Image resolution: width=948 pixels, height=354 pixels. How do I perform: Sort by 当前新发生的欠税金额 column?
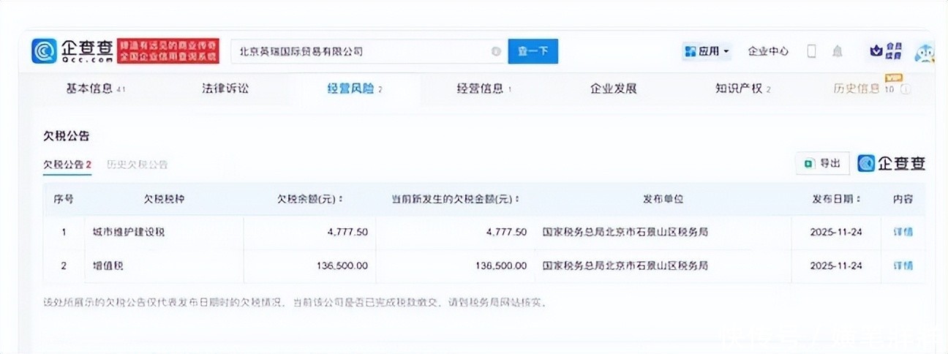[455, 199]
